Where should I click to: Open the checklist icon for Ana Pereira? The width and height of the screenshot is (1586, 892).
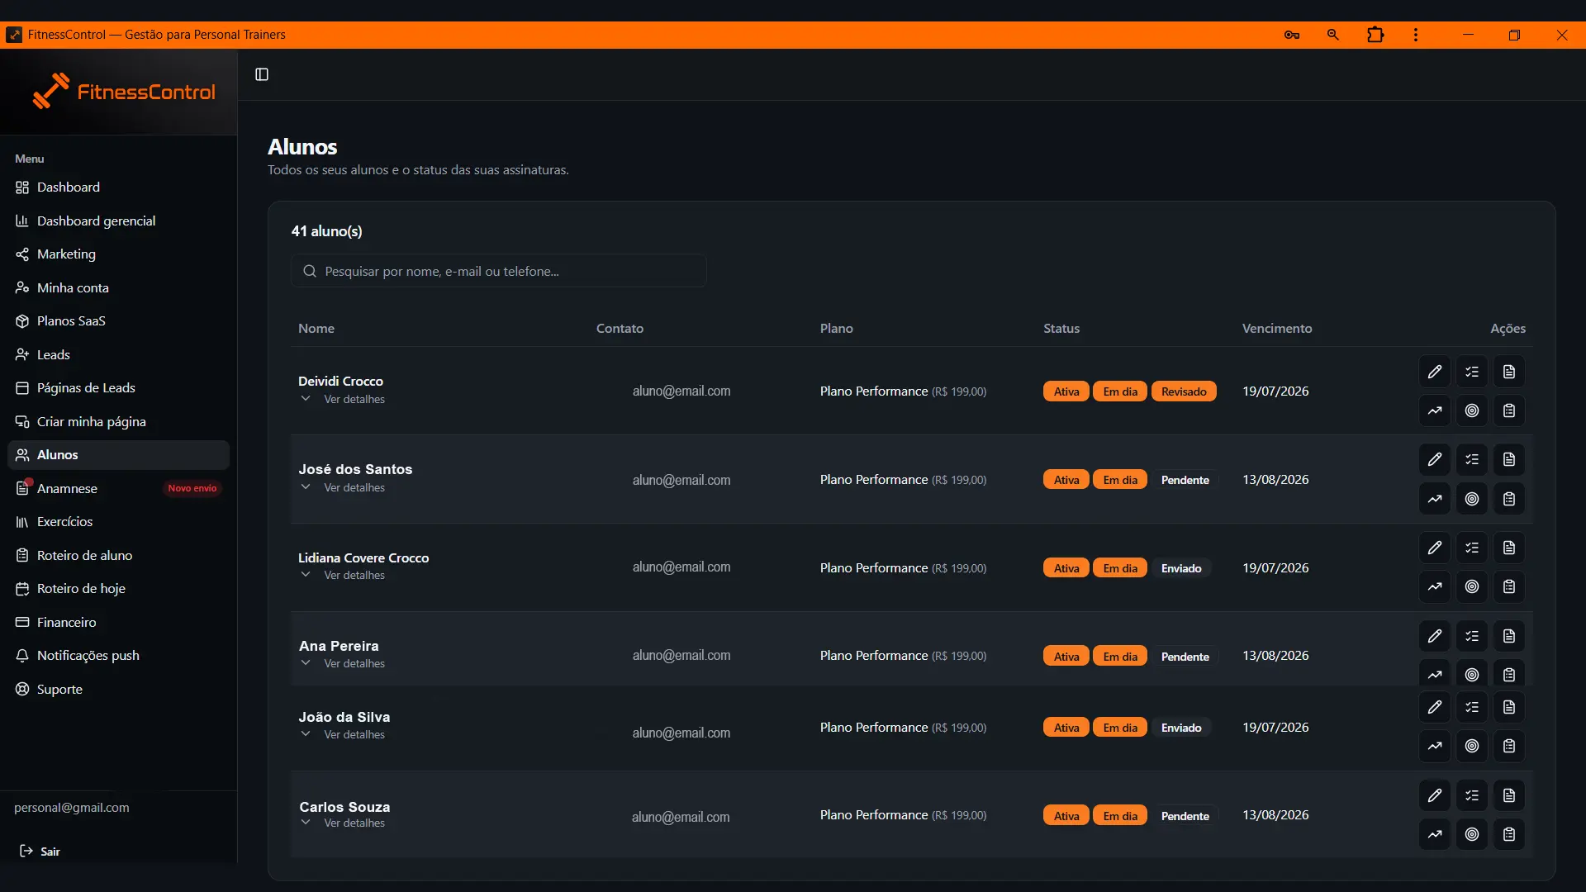tap(1472, 637)
